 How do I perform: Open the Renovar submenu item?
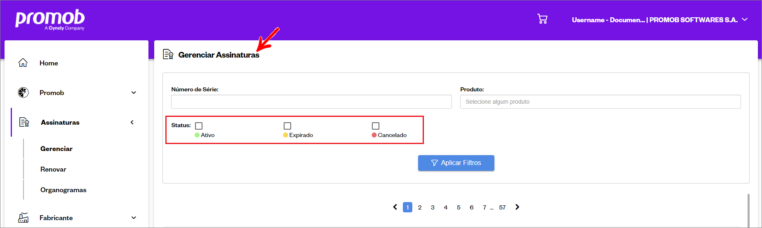(x=53, y=169)
